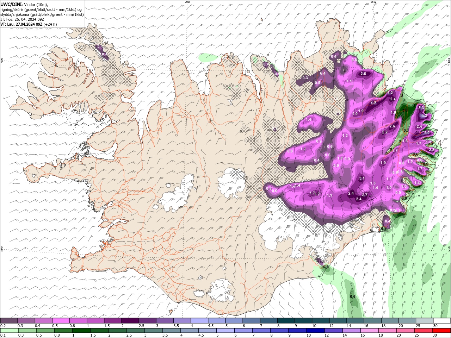
Task: Pick the bright pink 0.5 swatch in the upper legend row
Action: (61, 321)
